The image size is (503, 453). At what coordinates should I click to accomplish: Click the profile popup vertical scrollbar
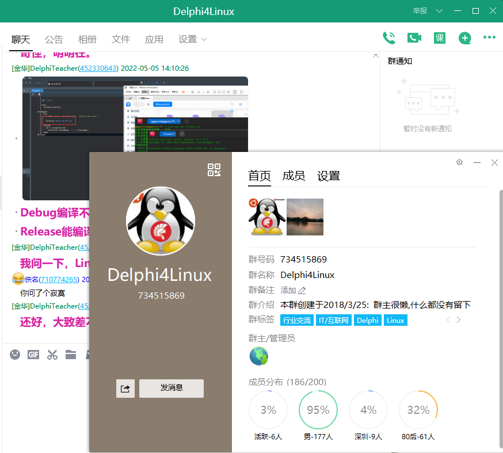(x=501, y=319)
